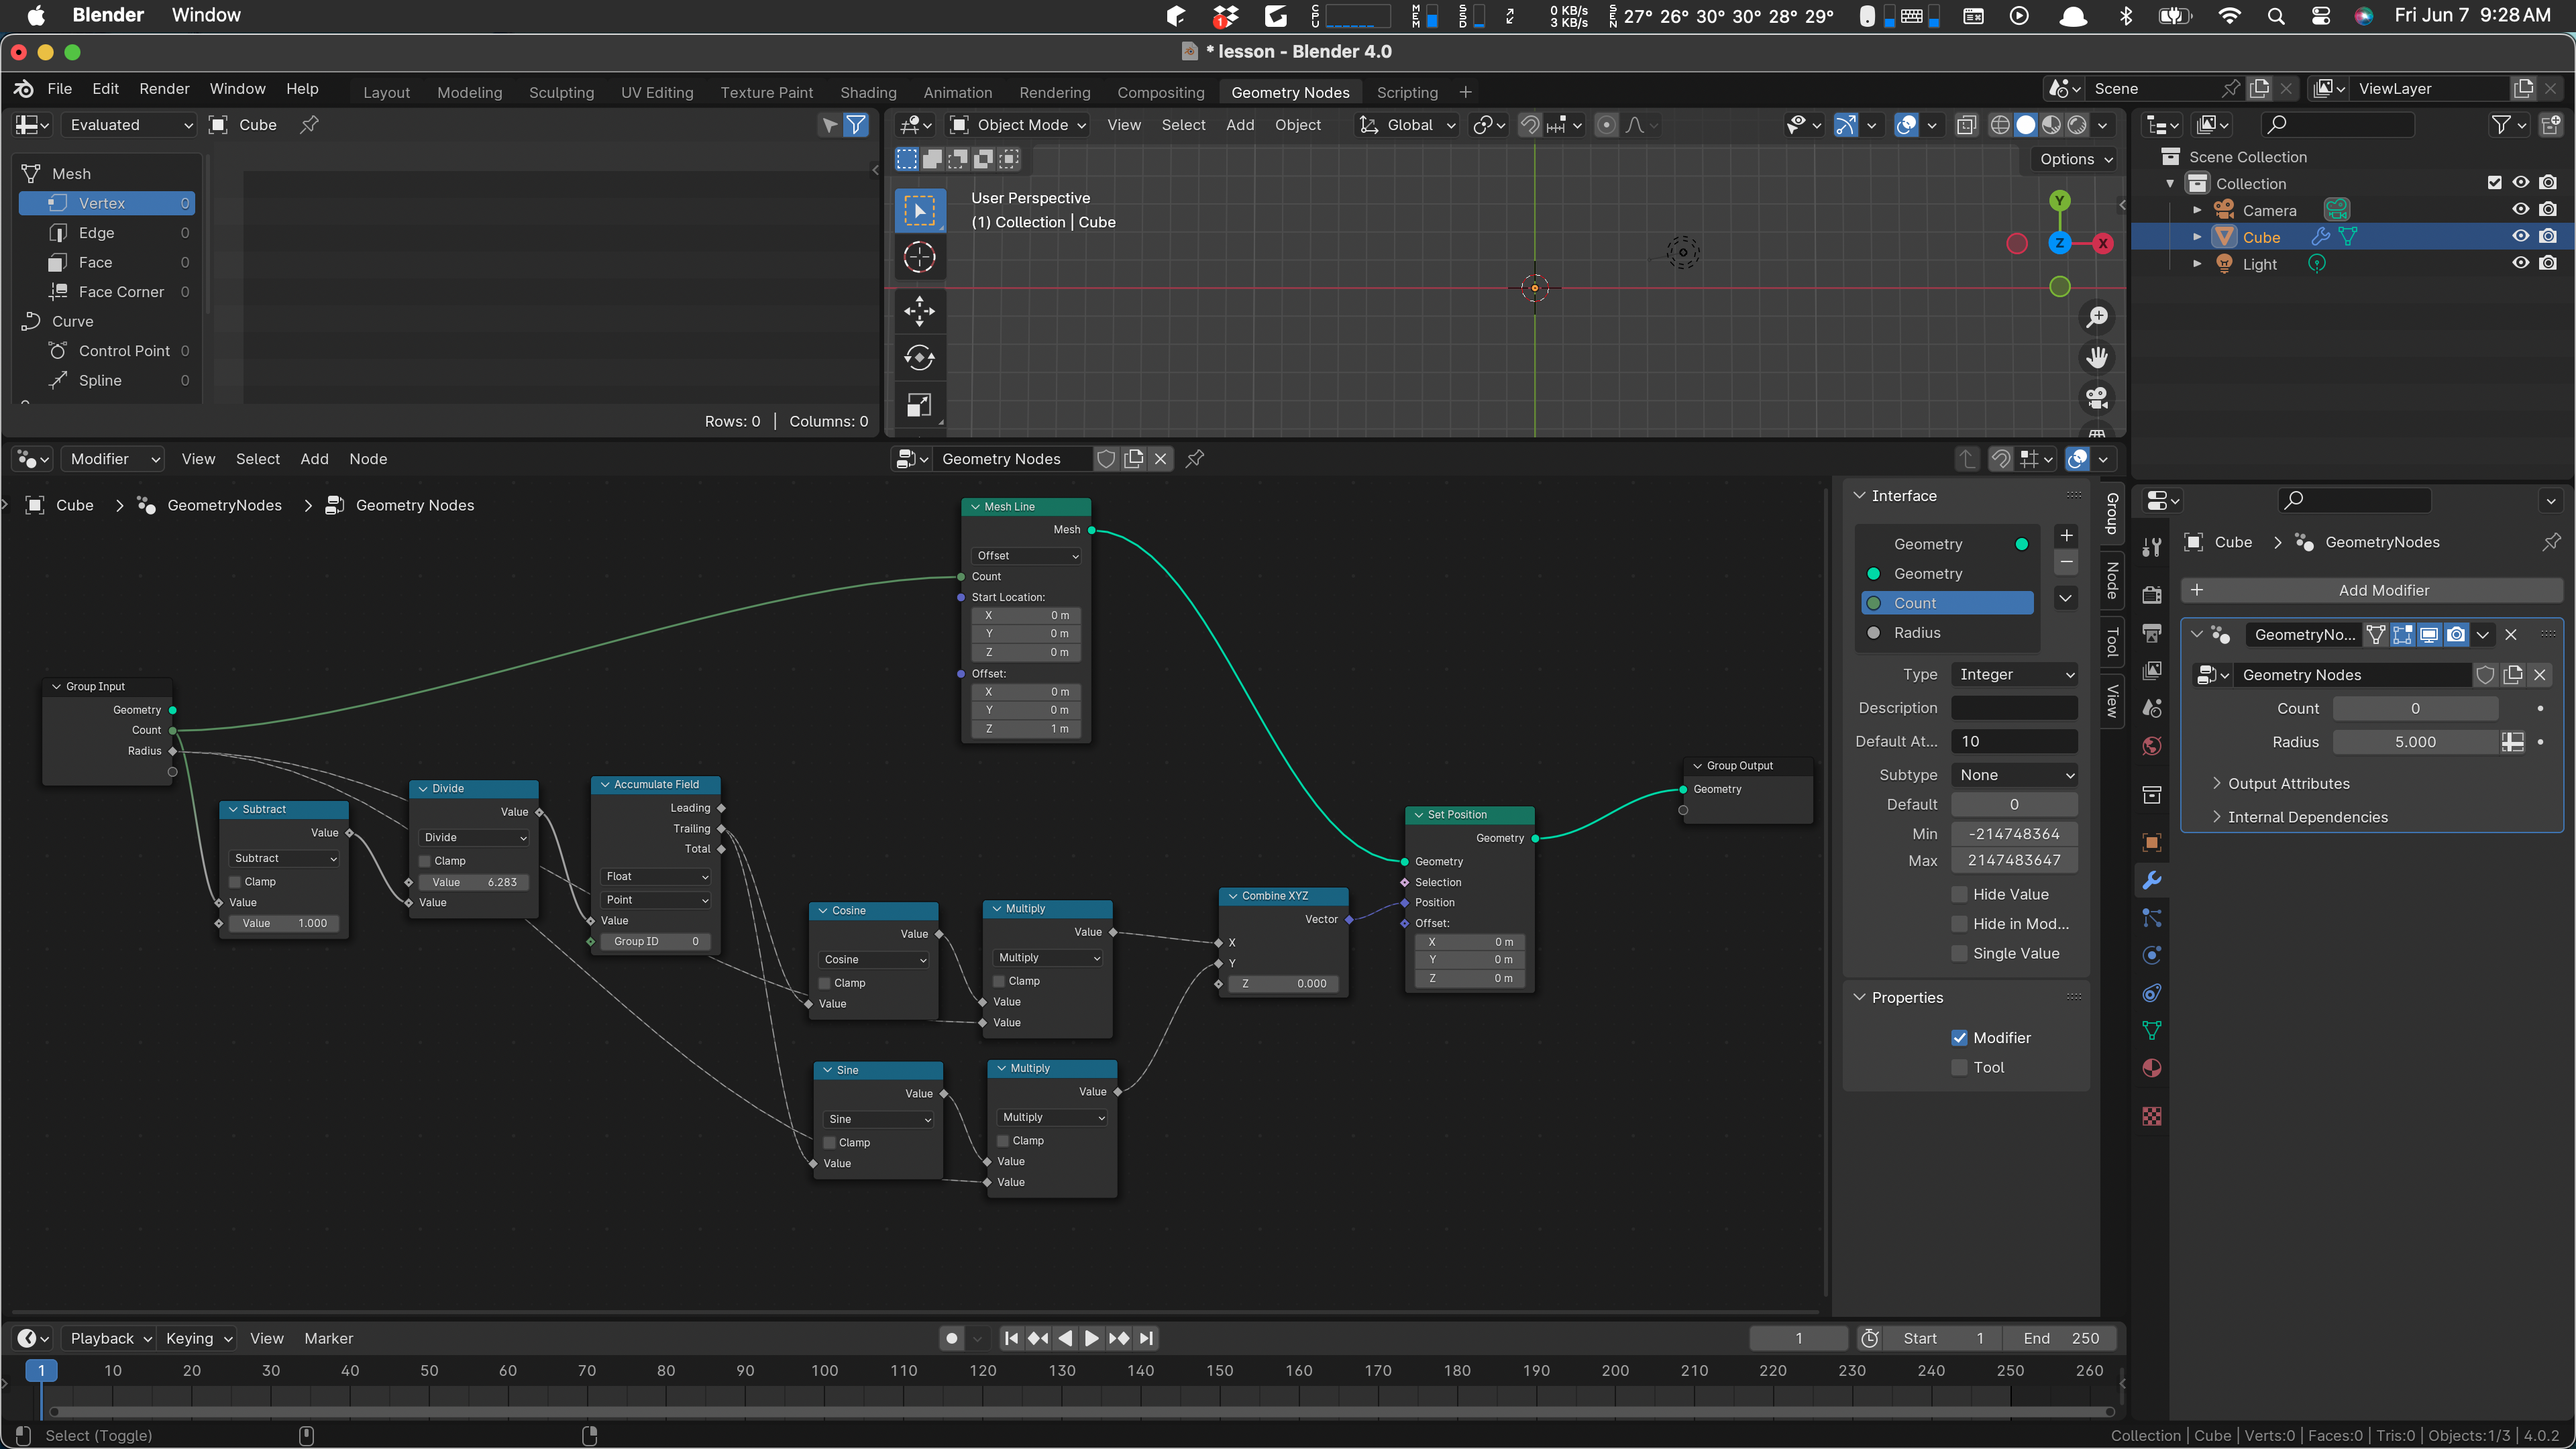Screen dimensions: 2576x1449
Task: Hide the Camera in the outliner
Action: pos(2520,210)
